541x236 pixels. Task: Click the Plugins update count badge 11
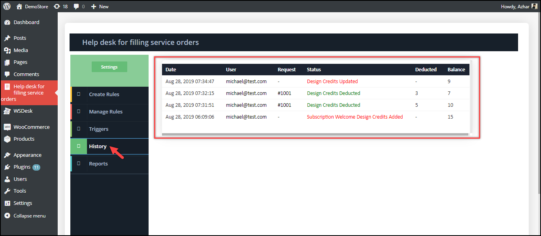(36, 167)
